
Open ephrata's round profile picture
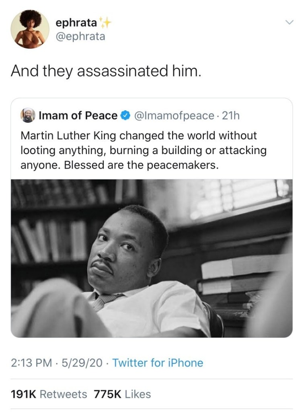click(29, 29)
